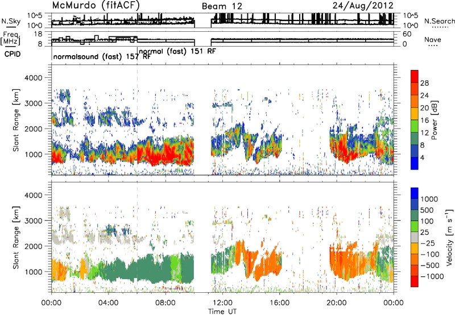
Task: Click the '1000' range tick on velocity panel
Action: click(x=35, y=272)
